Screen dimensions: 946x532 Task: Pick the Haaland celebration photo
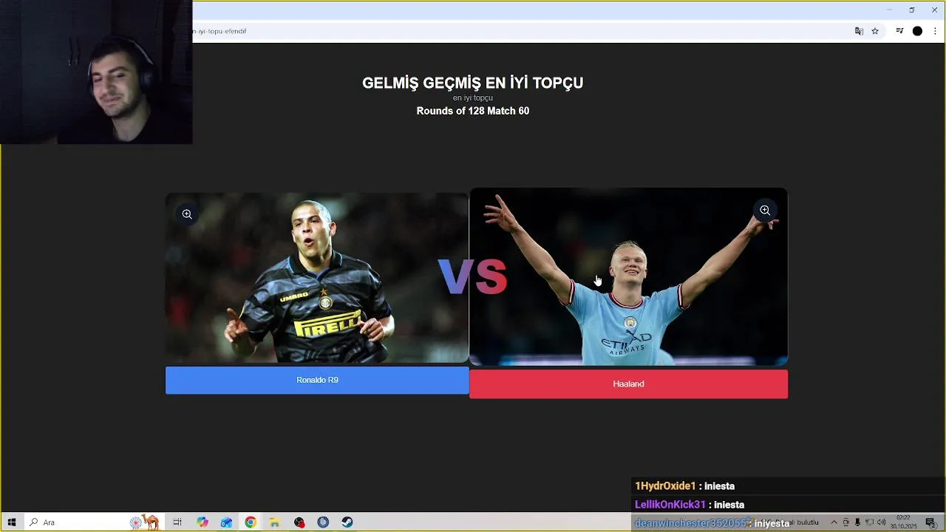628,277
